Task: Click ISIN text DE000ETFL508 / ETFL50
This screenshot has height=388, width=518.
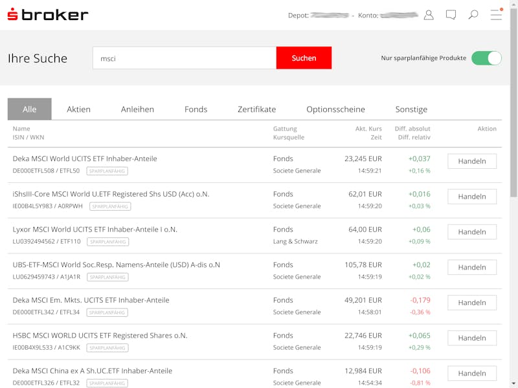Action: 46,171
